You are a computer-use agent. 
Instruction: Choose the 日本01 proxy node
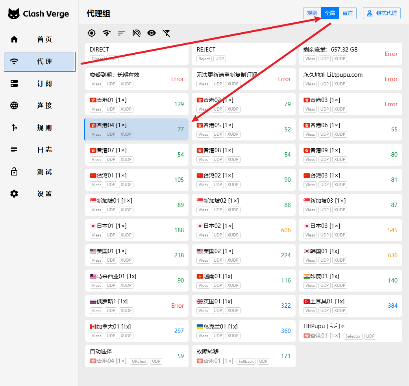coord(136,230)
